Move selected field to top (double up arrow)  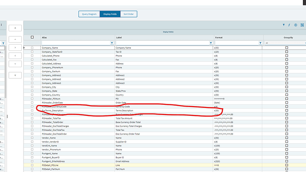click(x=15, y=28)
